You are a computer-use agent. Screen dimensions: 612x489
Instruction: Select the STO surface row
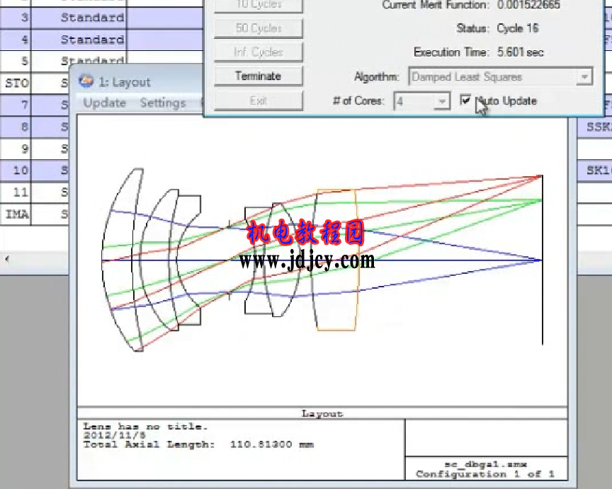(x=16, y=83)
